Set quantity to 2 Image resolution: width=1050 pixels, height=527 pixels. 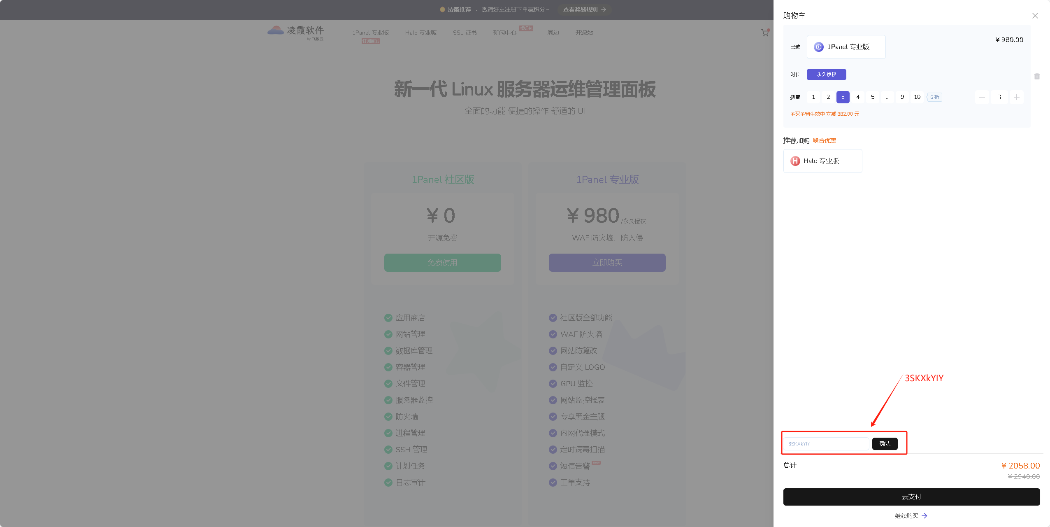tap(828, 97)
